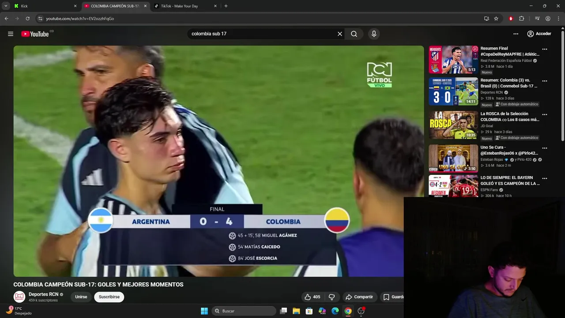Dislike the video with thumbs down
The image size is (565, 318).
pos(332,297)
